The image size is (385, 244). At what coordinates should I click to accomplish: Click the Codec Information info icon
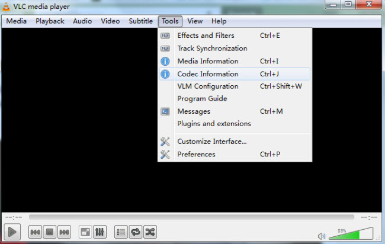pos(165,74)
